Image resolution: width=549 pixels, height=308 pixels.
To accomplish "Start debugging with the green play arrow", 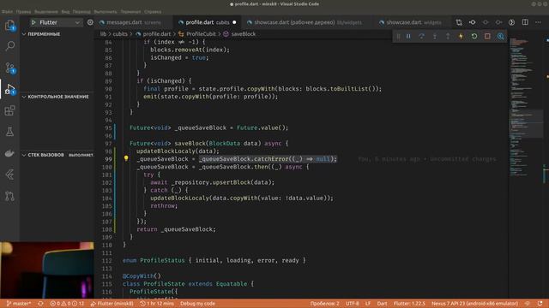I will [33, 22].
